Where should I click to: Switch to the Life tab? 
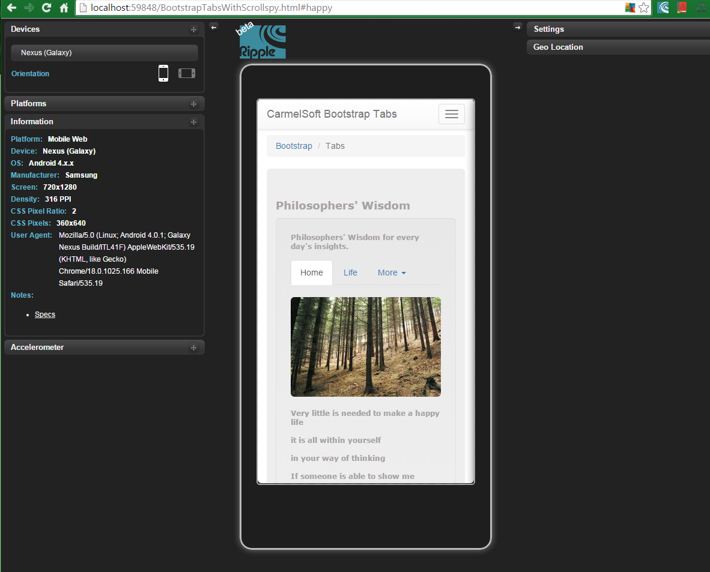(350, 272)
